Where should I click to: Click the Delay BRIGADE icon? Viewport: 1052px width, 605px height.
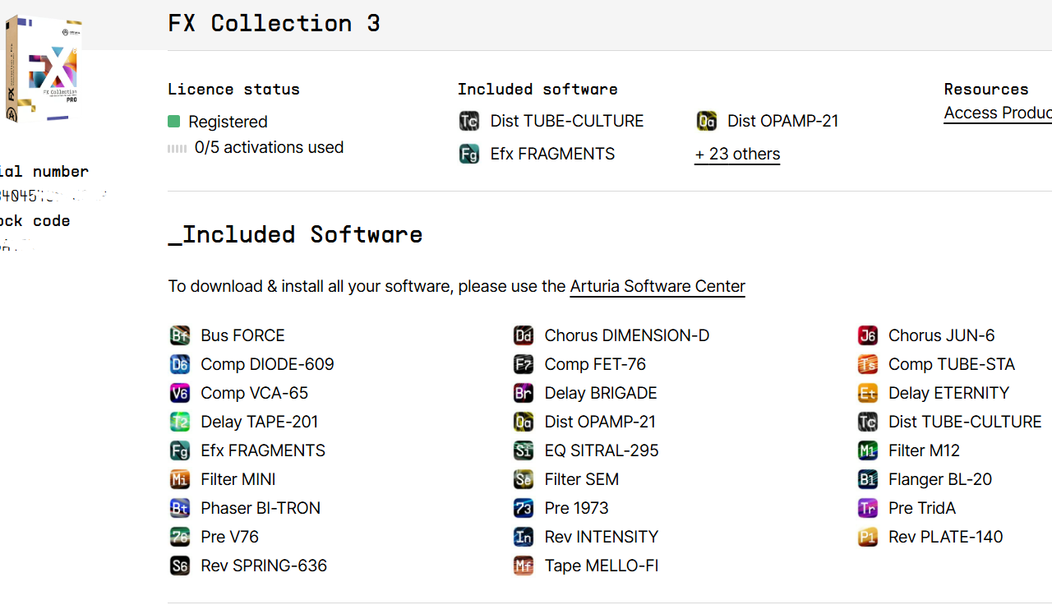point(524,393)
